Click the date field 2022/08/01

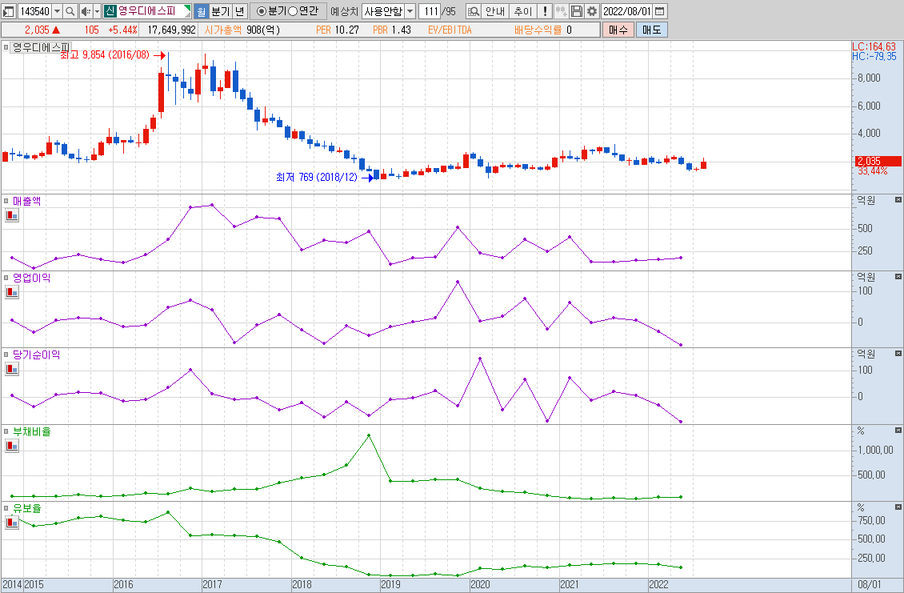click(627, 11)
